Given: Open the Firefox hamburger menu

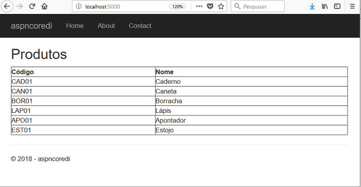Looking at the screenshot, I should click(352, 6).
